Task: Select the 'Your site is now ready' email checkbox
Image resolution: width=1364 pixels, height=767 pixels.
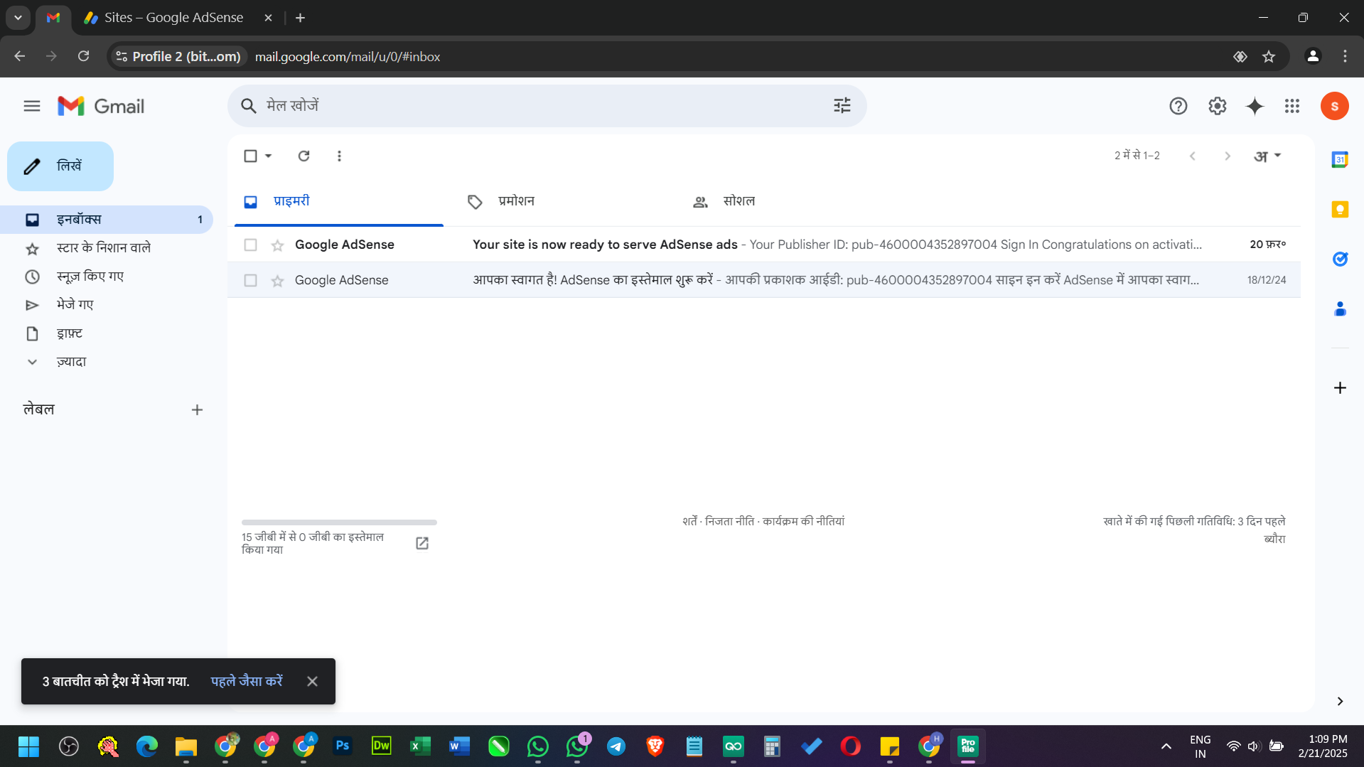Action: click(250, 245)
